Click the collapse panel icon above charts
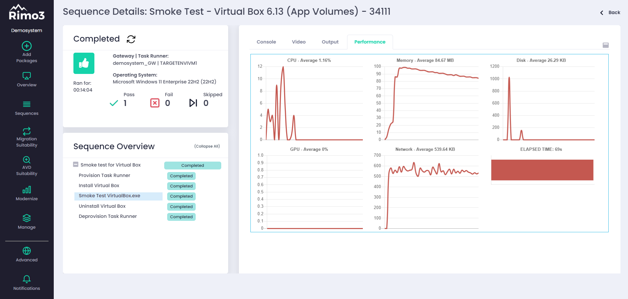The width and height of the screenshot is (628, 299). pos(606,45)
